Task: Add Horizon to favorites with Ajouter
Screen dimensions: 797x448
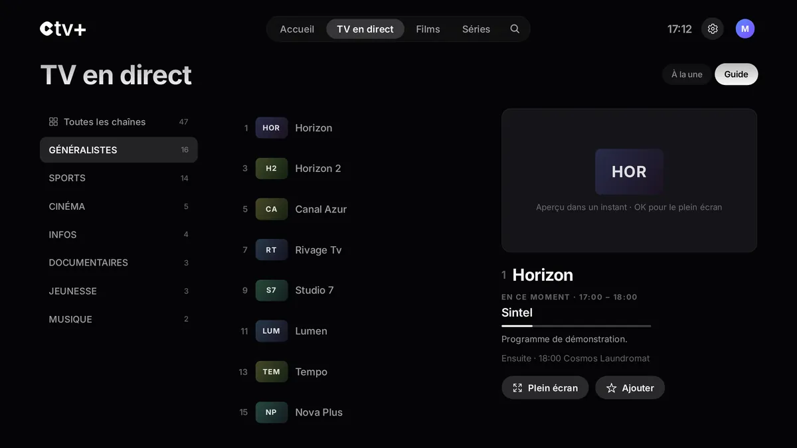Action: point(630,388)
